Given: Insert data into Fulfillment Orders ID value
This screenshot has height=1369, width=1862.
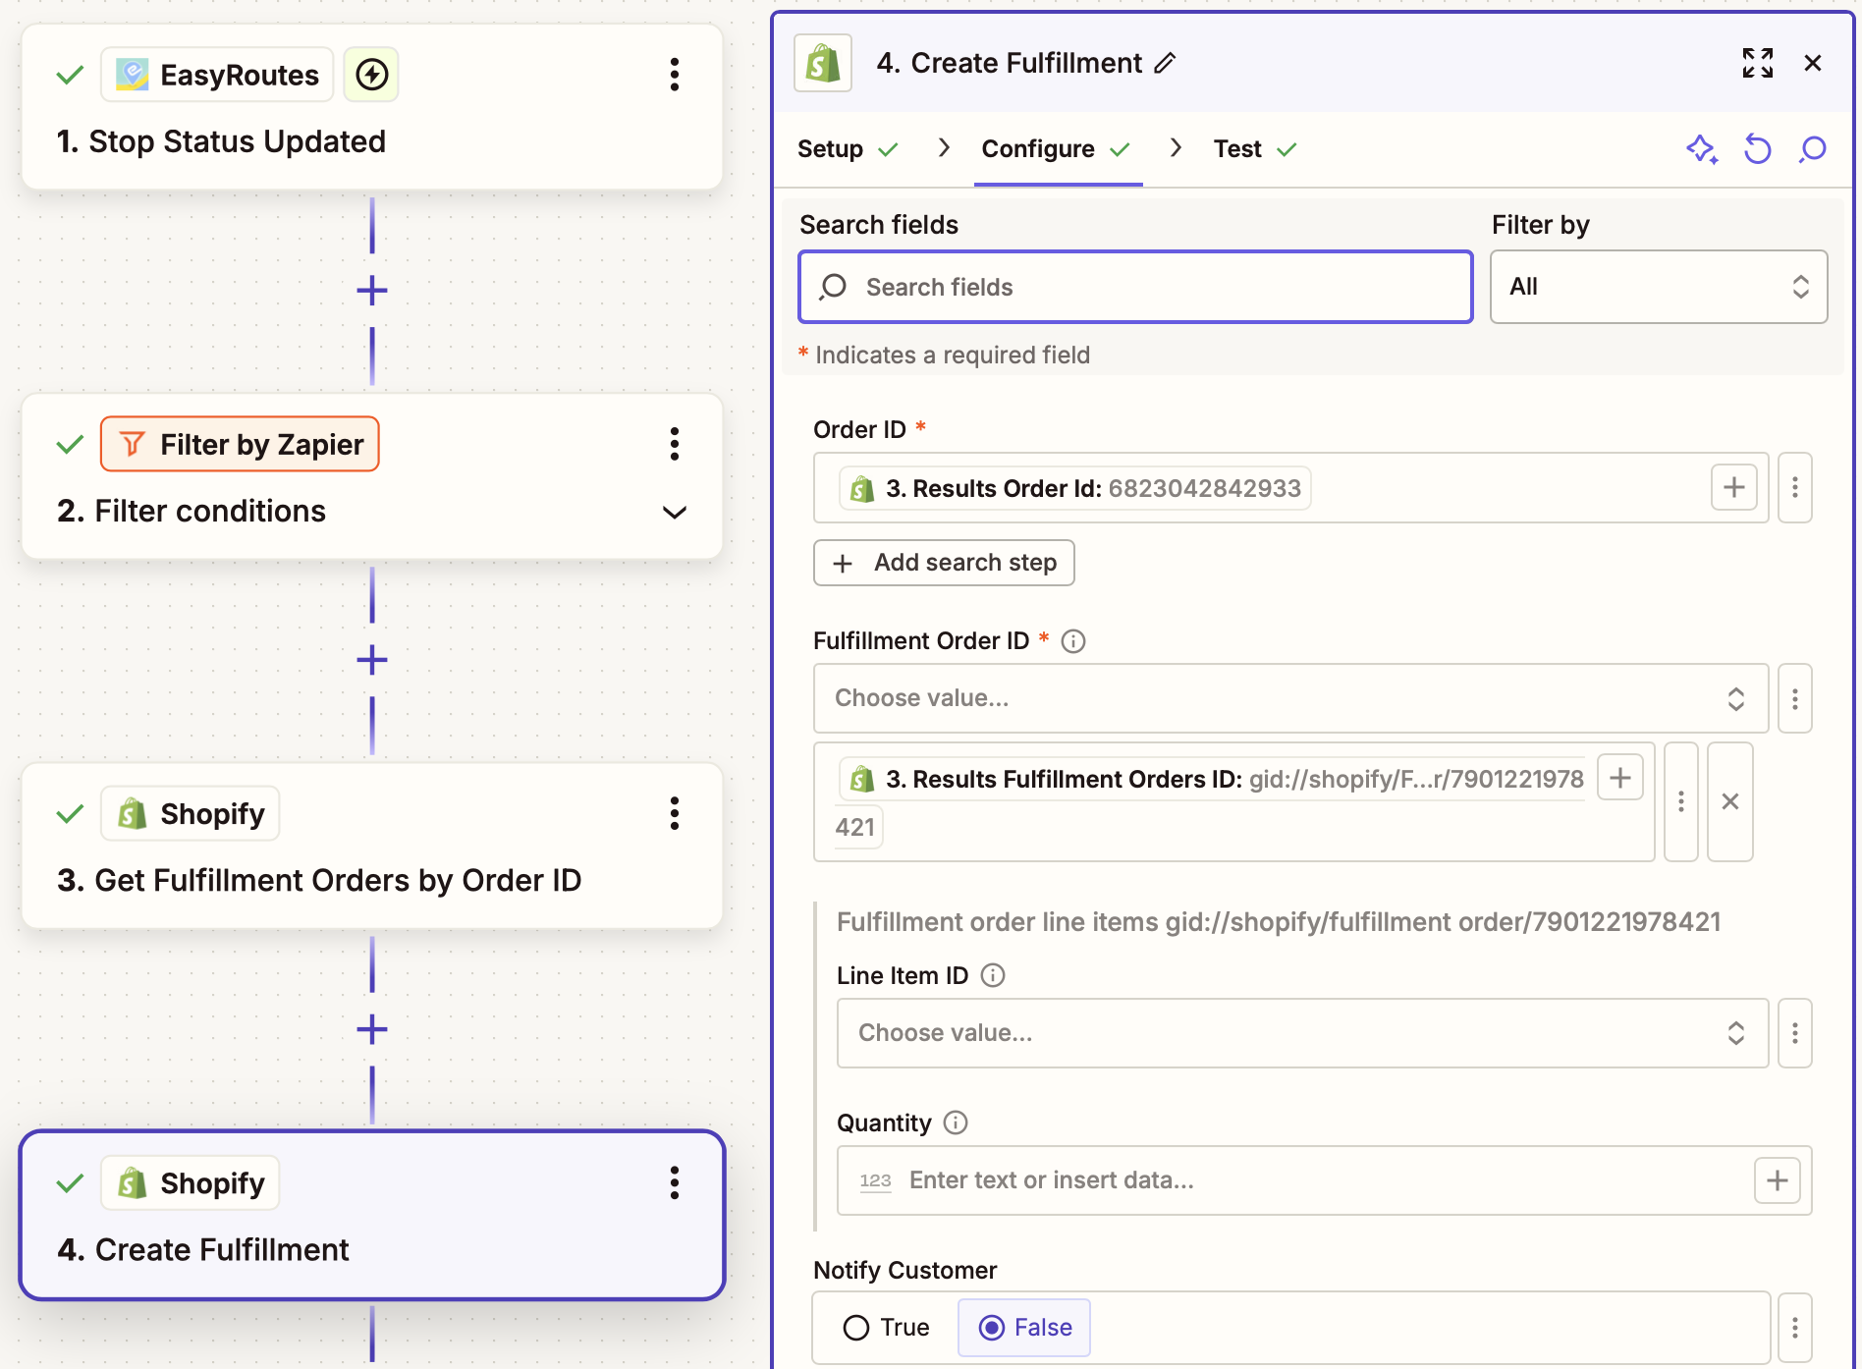Looking at the screenshot, I should click(x=1619, y=778).
